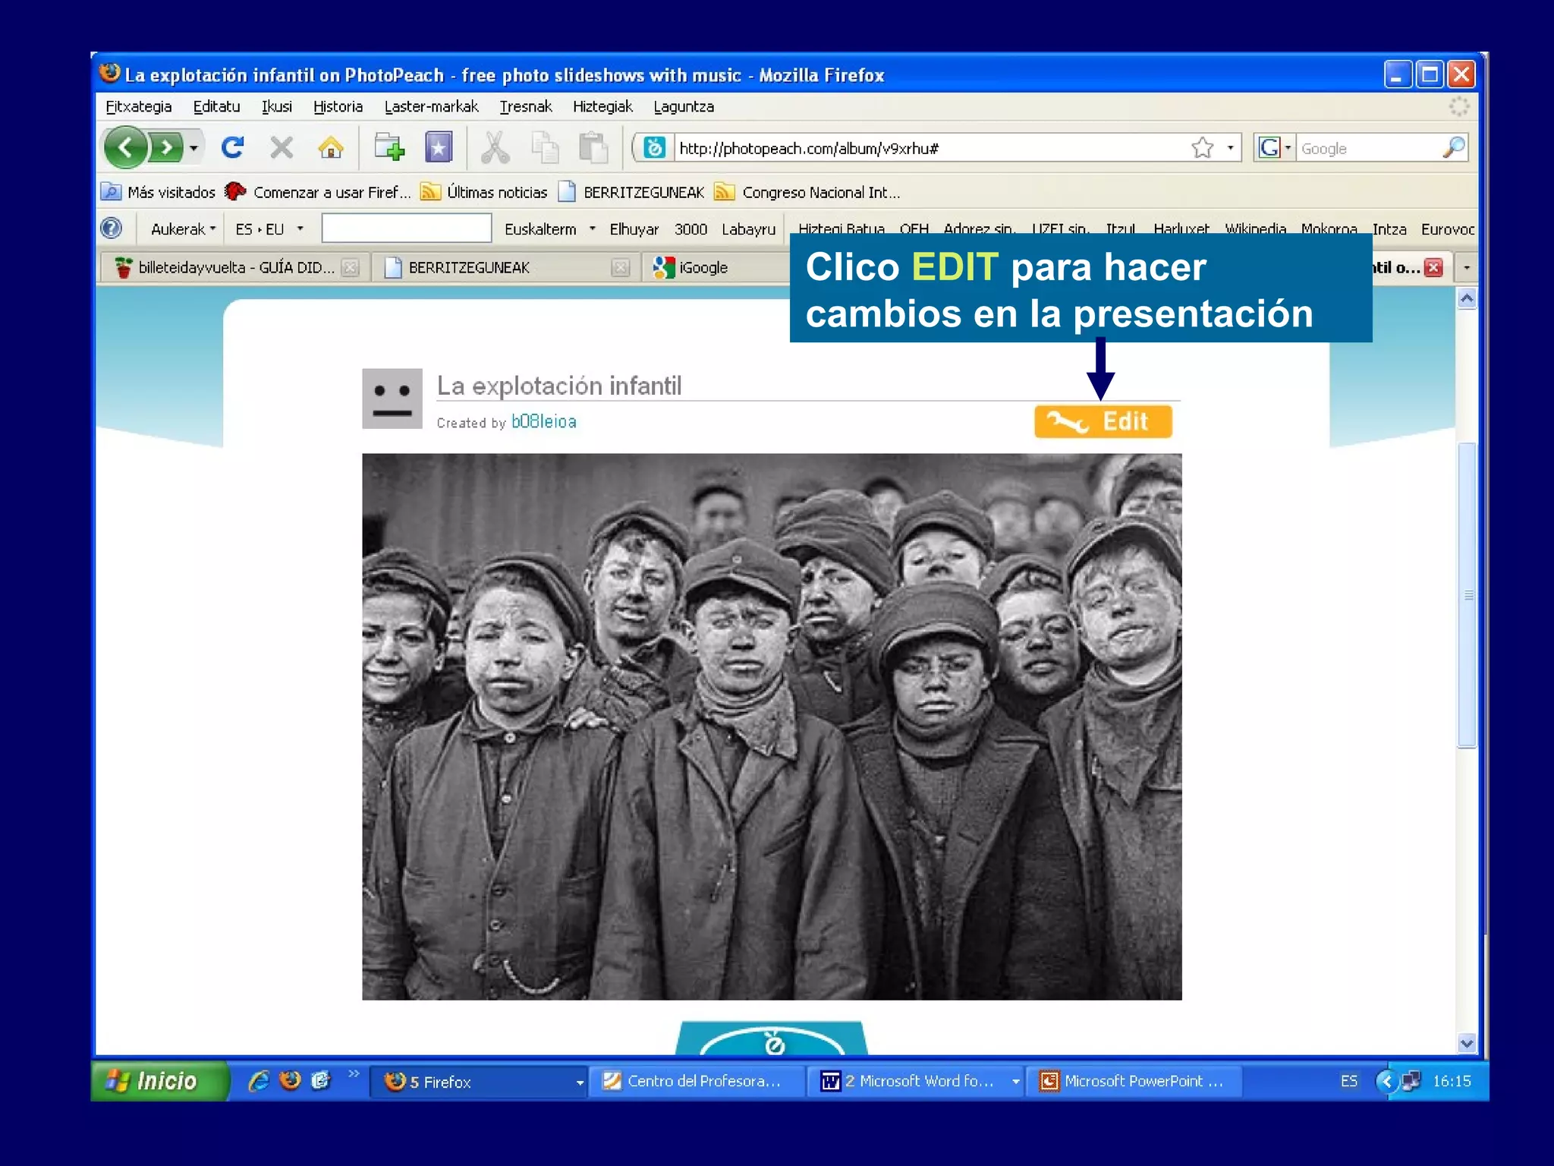Open the b08leioa creator profile link

(543, 421)
